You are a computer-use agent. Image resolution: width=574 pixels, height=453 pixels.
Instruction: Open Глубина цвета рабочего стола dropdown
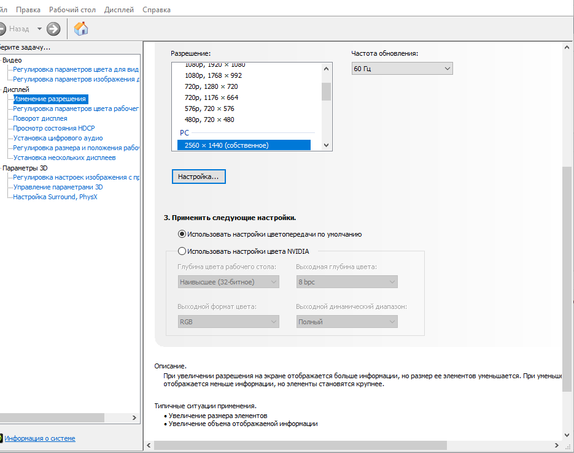228,282
